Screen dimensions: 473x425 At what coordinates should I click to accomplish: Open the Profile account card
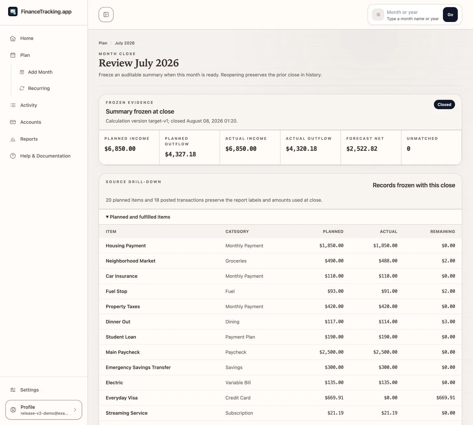[x=44, y=410]
